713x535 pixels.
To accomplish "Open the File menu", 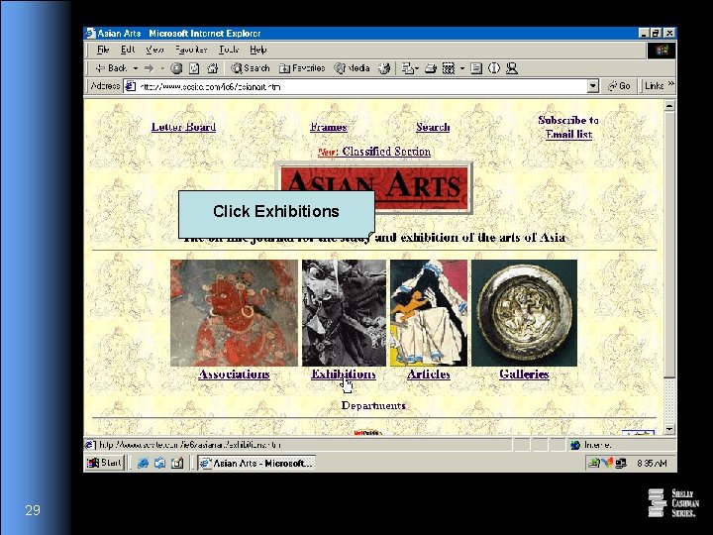I will pyautogui.click(x=103, y=50).
